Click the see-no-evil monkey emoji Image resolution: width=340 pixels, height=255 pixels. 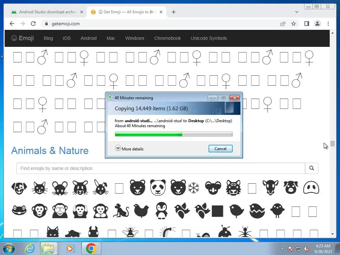pyautogui.click(x=60, y=211)
